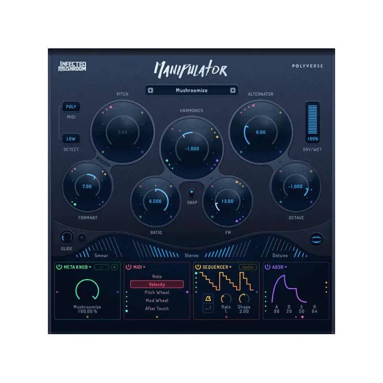The height and width of the screenshot is (383, 383).
Task: Click the Alternator knob showing 6.00
Action: 261,132
